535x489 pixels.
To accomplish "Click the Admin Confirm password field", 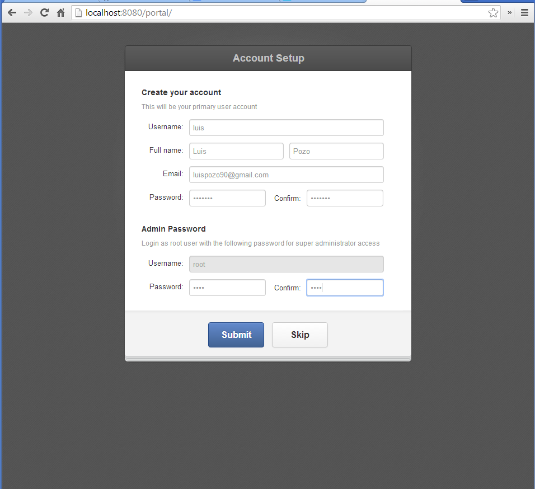I will tap(345, 288).
